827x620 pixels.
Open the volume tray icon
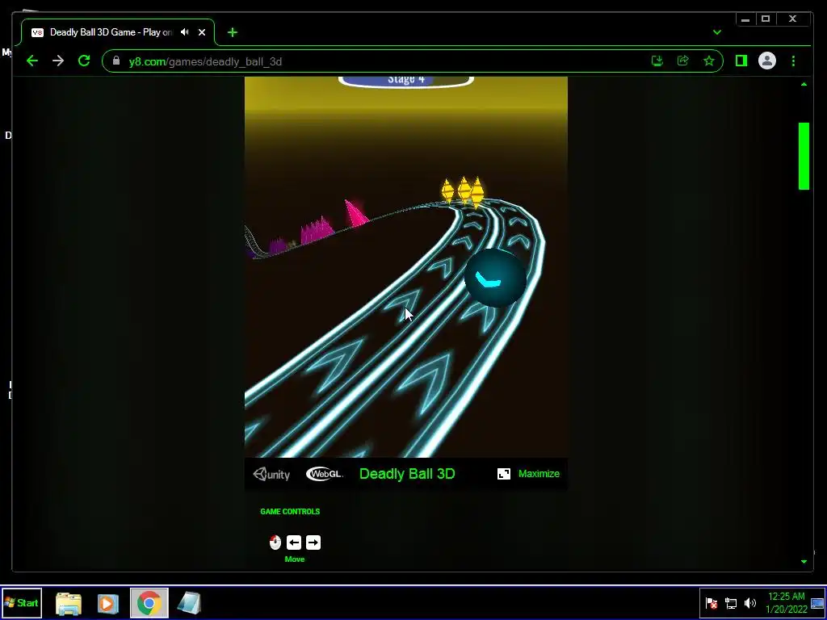coord(750,603)
